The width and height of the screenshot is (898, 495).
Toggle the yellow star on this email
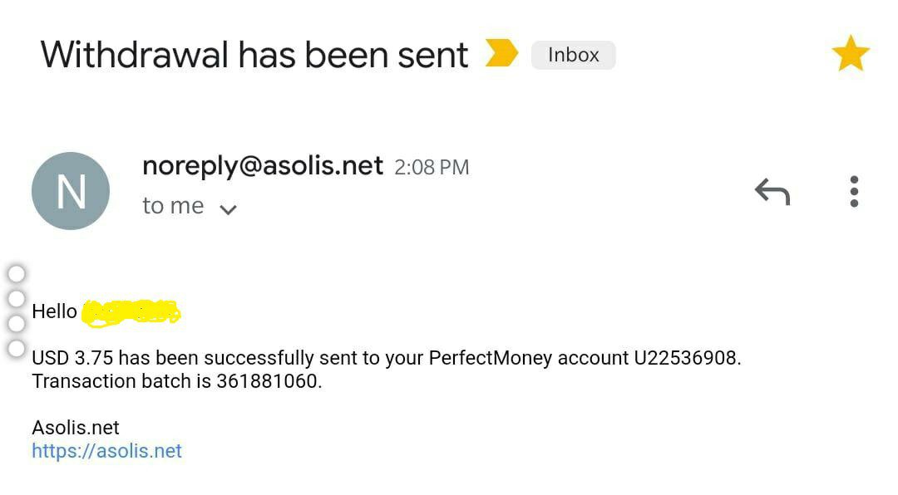[850, 55]
